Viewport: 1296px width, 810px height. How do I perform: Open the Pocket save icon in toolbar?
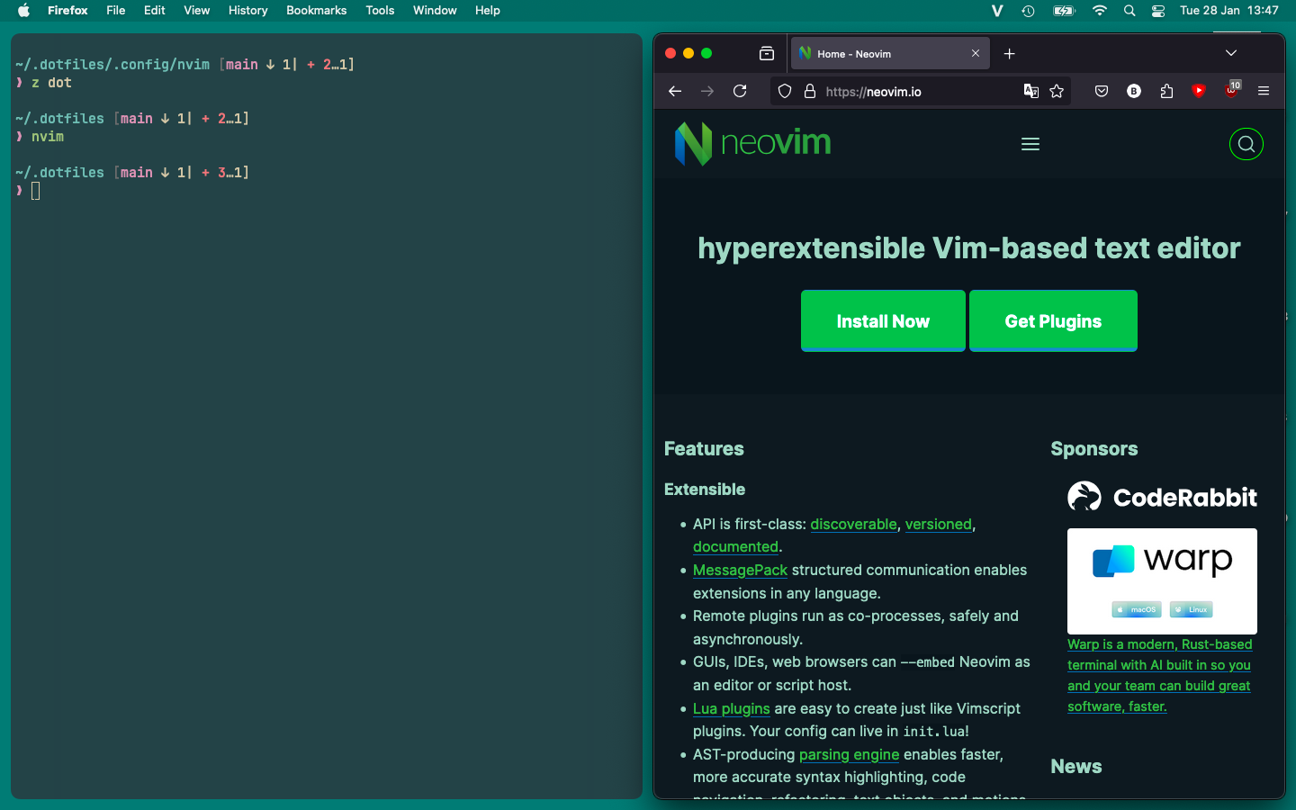point(1102,91)
